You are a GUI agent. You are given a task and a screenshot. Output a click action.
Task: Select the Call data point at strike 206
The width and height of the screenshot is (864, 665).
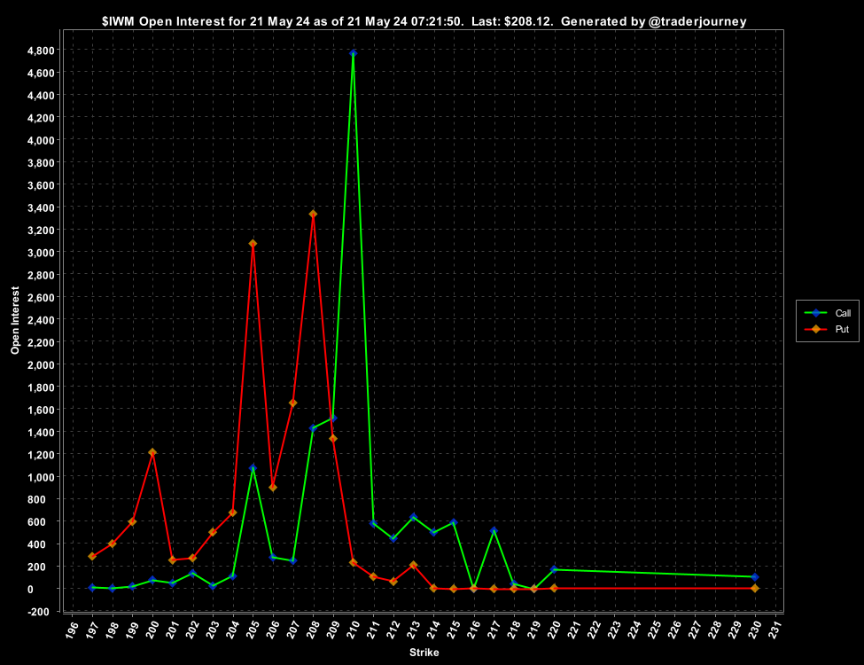tap(273, 558)
